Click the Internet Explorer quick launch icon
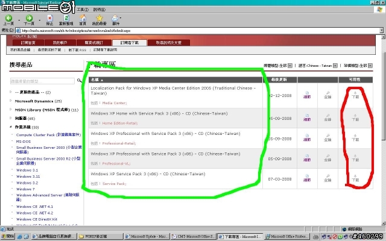 click(x=19, y=237)
